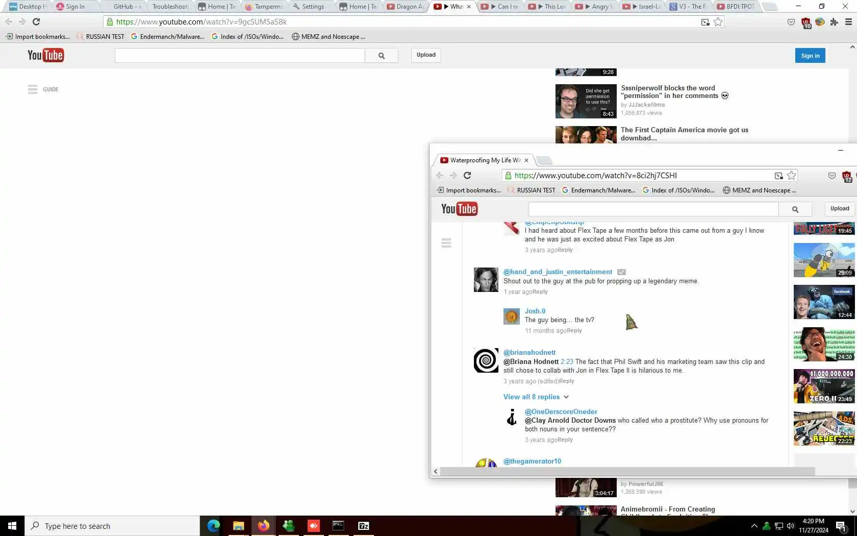
Task: Click the YouTube logo in the main window
Action: 45,55
